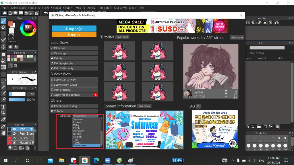Open the Bộ lọc(R) menu

point(44,8)
